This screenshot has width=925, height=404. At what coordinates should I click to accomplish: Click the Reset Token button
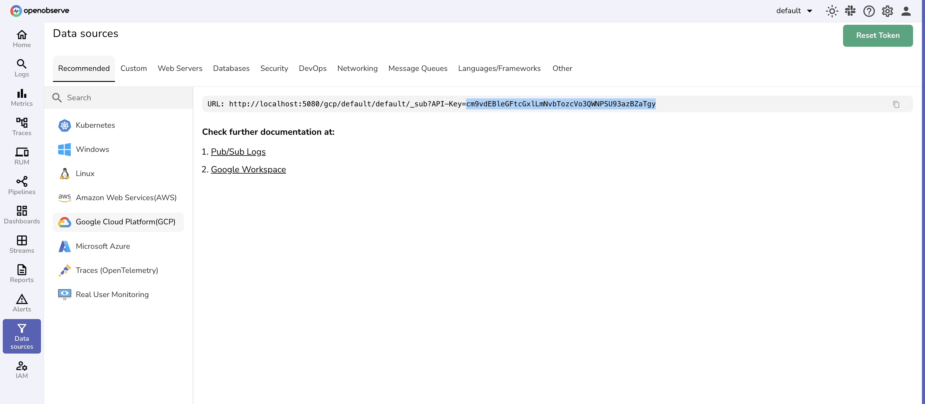tap(878, 35)
